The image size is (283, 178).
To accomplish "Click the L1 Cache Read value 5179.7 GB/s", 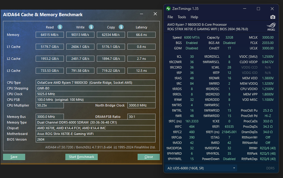I will (x=50, y=47).
